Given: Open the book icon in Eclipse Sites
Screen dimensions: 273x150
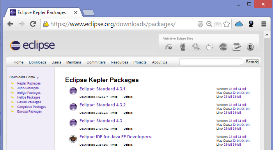Looking at the screenshot, I should click(250, 47).
